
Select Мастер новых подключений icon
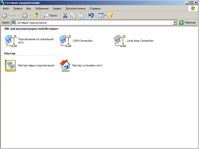(x=10, y=65)
